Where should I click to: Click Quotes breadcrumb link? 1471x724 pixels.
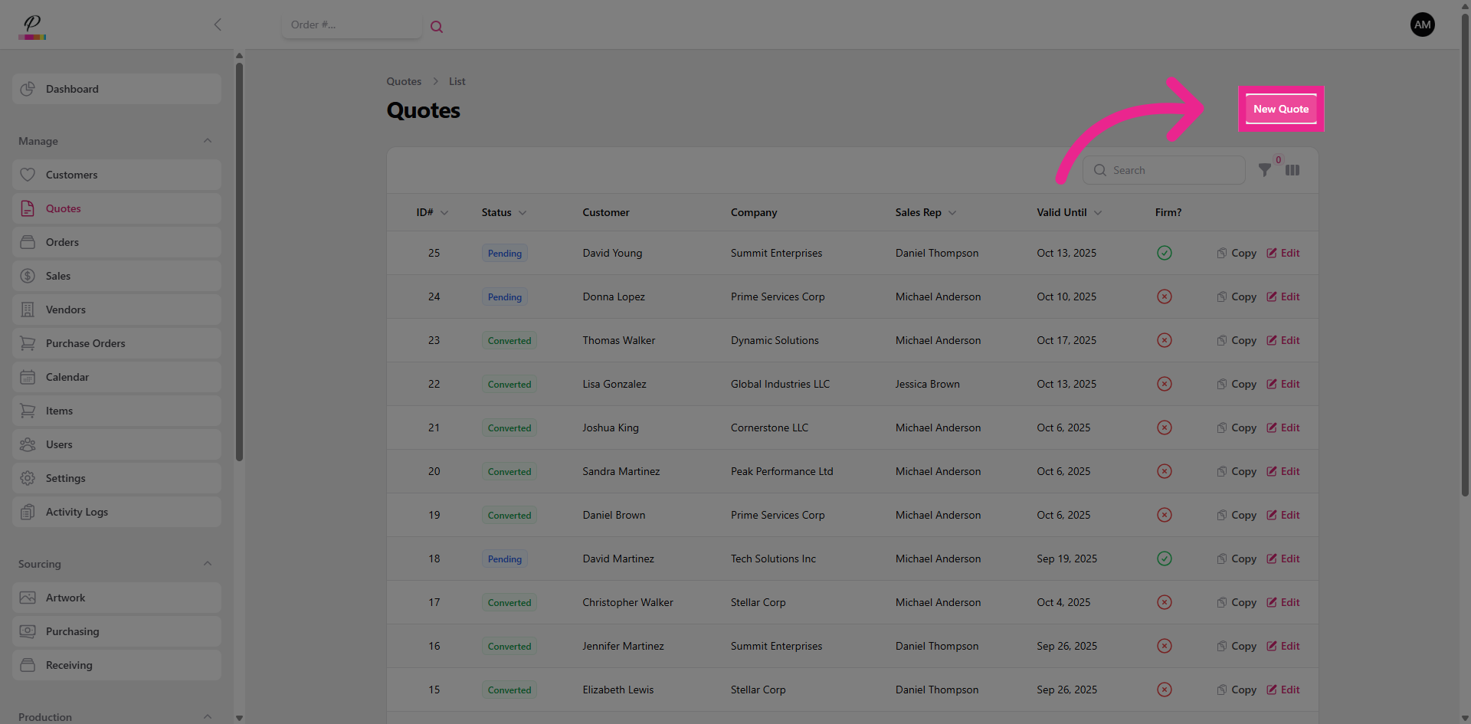pyautogui.click(x=404, y=81)
